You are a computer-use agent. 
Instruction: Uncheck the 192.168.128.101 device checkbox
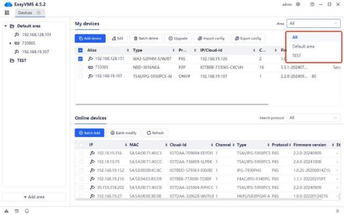[81, 59]
